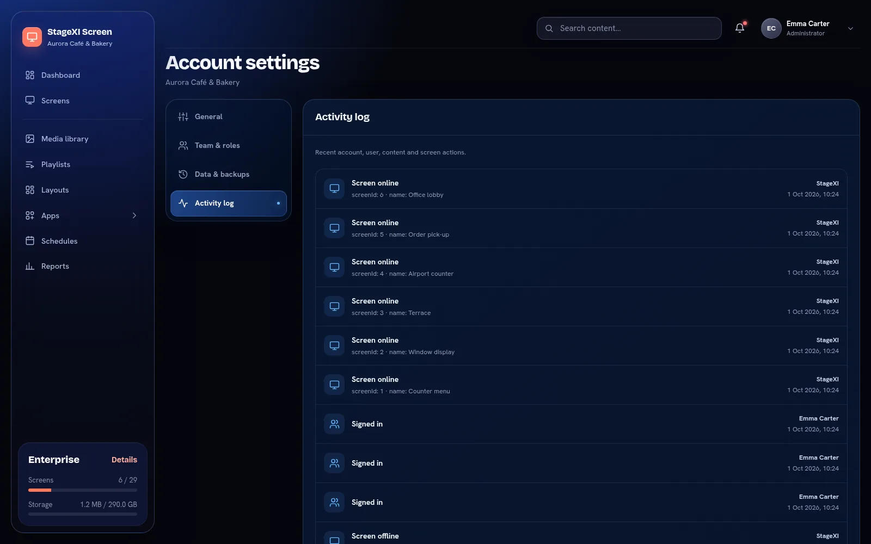Image resolution: width=871 pixels, height=544 pixels.
Task: Open notifications bell
Action: tap(740, 28)
